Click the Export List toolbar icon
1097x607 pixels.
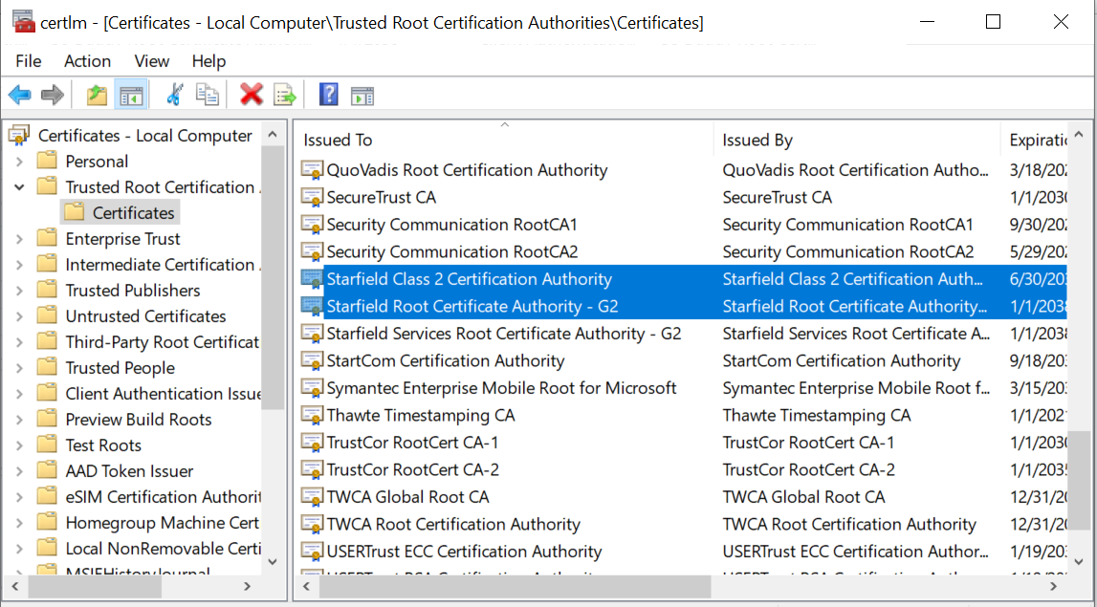285,95
